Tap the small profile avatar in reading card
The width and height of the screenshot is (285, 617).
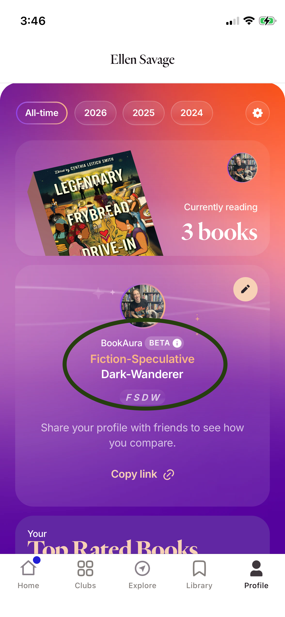pos(242,168)
